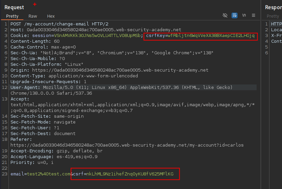Toggle show non-printable characters \n icon
Screen dimensions: 282x189
pyautogui.click(x=244, y=16)
